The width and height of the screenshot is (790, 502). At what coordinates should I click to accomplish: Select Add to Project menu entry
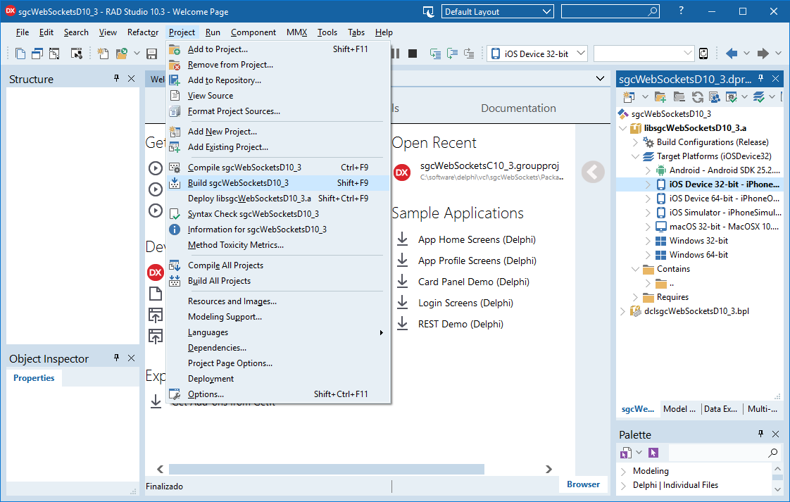click(x=278, y=49)
